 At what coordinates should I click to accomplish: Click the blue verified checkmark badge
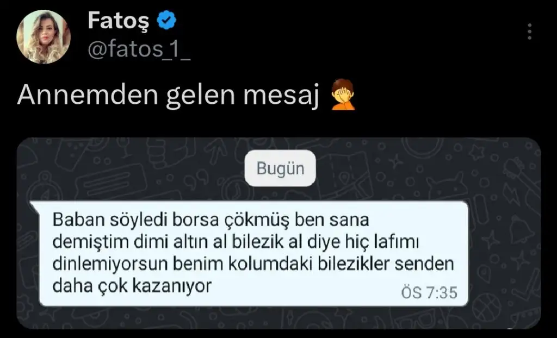click(x=166, y=20)
